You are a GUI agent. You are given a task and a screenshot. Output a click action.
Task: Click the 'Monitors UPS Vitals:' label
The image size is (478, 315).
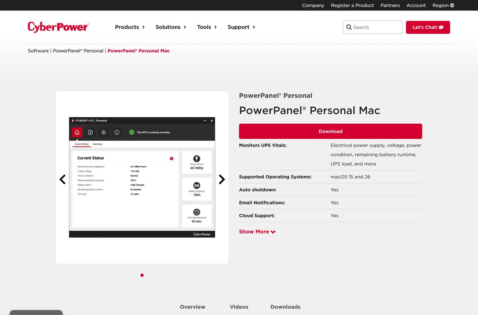click(263, 145)
